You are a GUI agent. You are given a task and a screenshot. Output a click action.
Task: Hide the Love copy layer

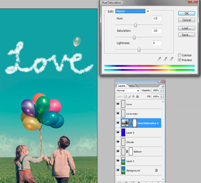[x=118, y=113]
